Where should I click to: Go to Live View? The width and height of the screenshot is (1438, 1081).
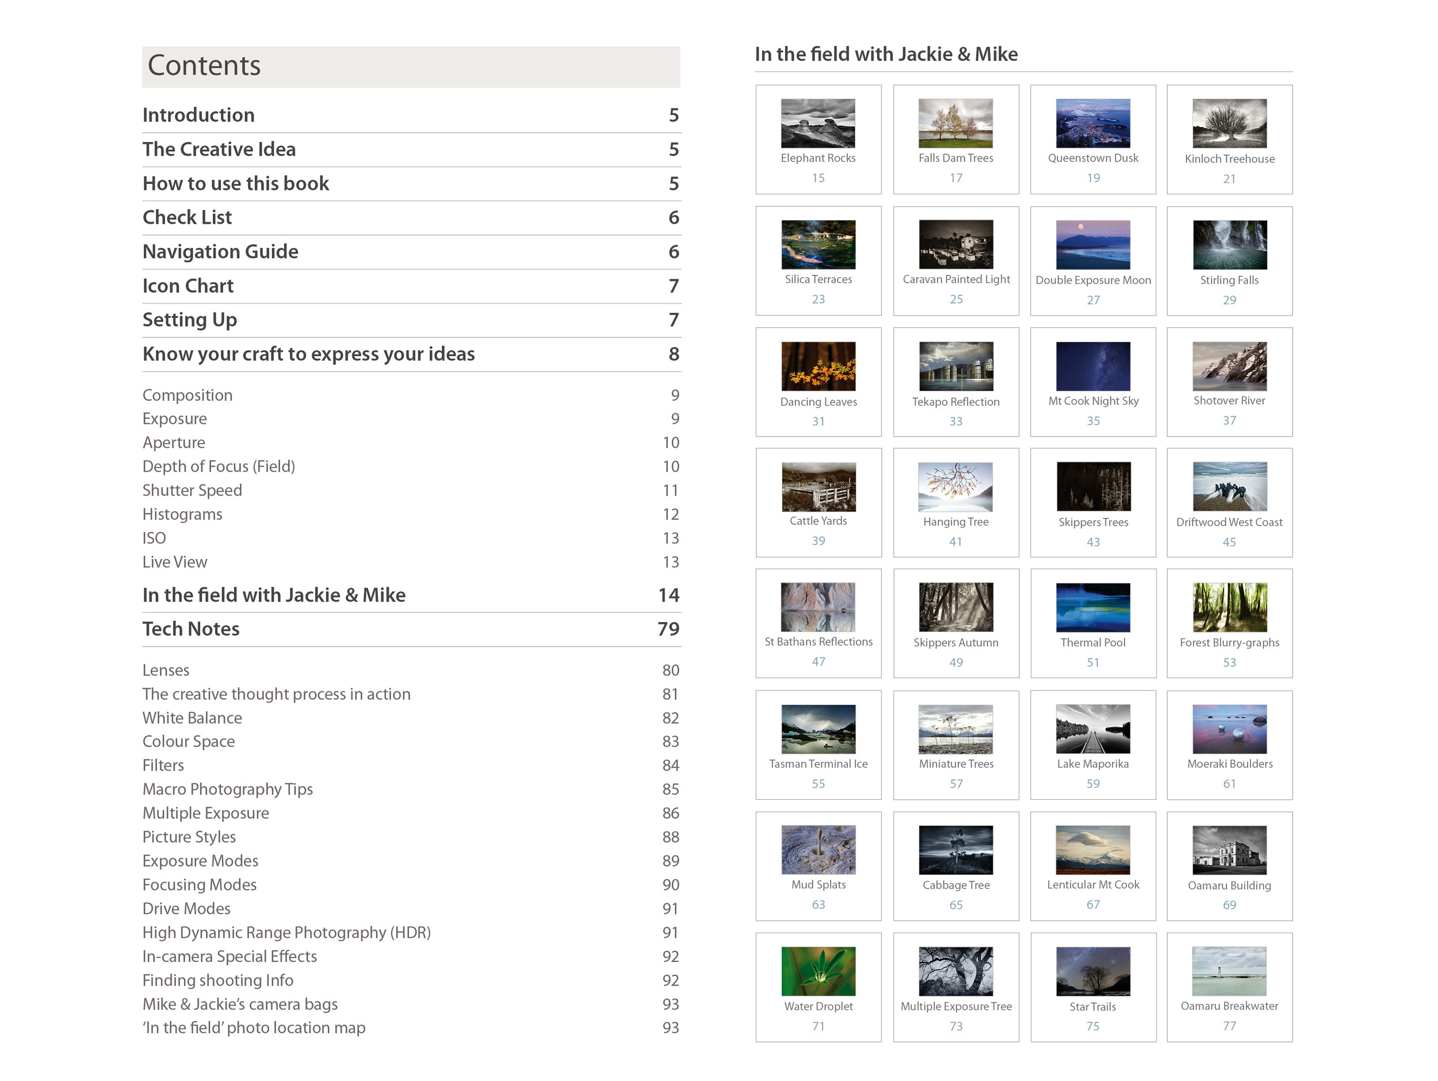point(411,562)
